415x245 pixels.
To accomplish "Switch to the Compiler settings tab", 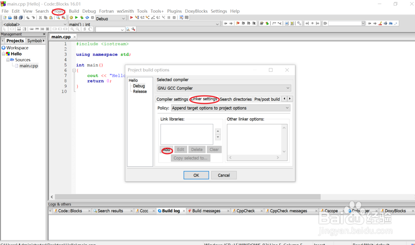I will click(x=172, y=99).
